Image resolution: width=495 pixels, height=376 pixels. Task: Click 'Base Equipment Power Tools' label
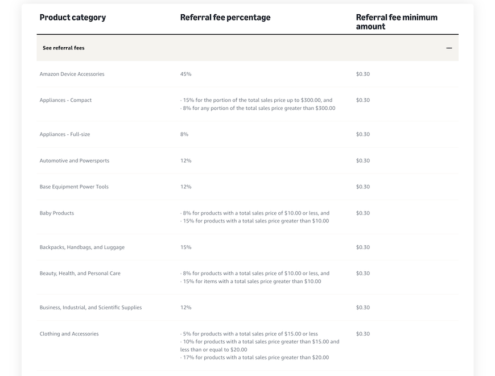pos(74,187)
